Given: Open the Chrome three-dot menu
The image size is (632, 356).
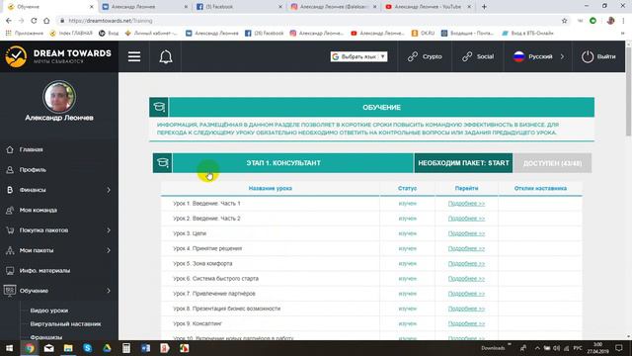Looking at the screenshot, I should [x=624, y=21].
